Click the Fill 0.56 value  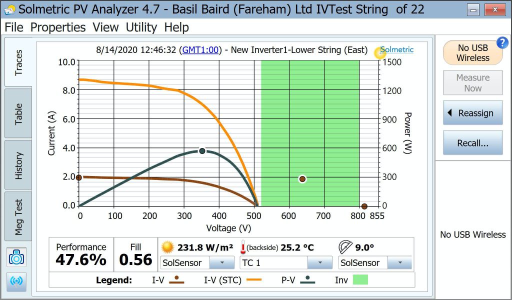[135, 260]
